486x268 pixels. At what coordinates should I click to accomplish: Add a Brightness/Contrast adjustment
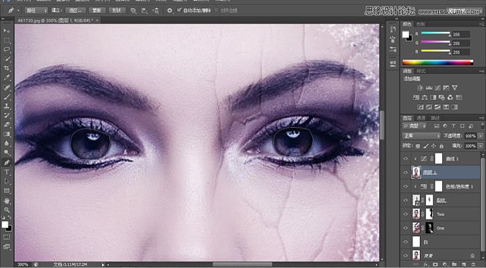[x=420, y=87]
